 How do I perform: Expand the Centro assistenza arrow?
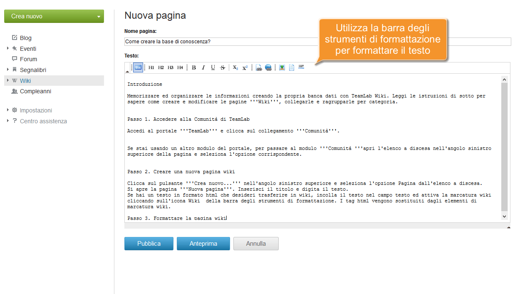click(x=8, y=121)
